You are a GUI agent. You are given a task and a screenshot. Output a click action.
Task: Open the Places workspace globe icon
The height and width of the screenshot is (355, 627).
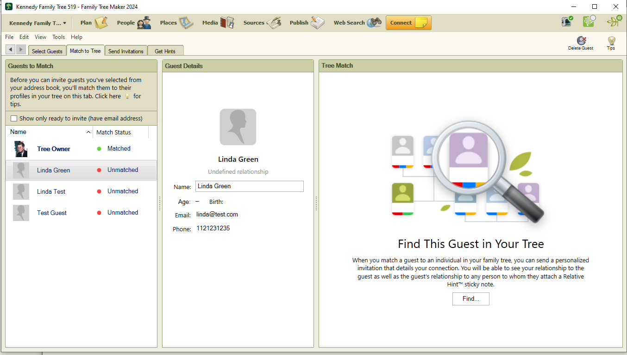[186, 23]
